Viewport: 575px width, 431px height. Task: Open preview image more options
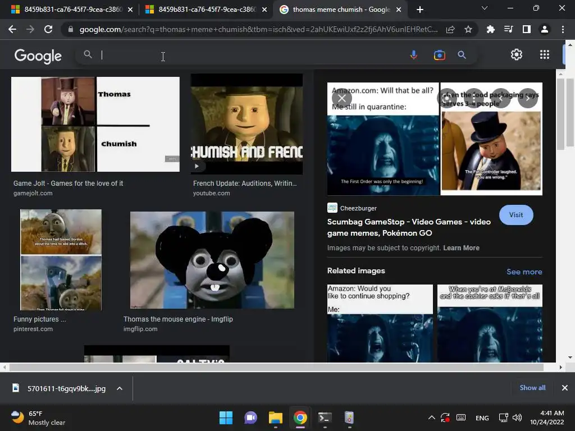pos(474,98)
